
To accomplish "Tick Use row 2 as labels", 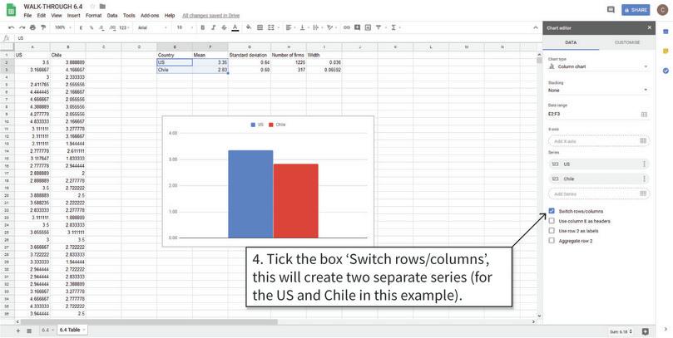I will [552, 231].
